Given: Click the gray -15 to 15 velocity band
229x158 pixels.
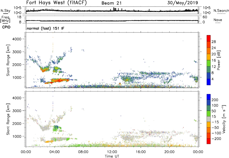Looking at the screenshot, I should click(209, 119).
